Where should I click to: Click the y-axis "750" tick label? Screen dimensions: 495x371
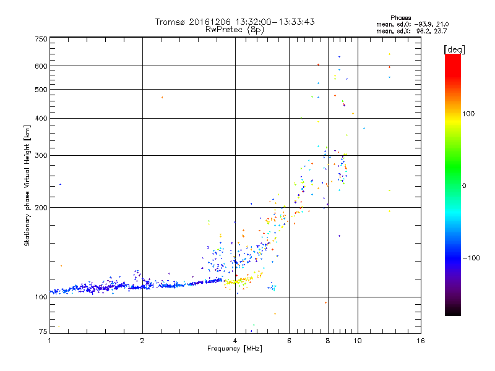[x=41, y=39]
